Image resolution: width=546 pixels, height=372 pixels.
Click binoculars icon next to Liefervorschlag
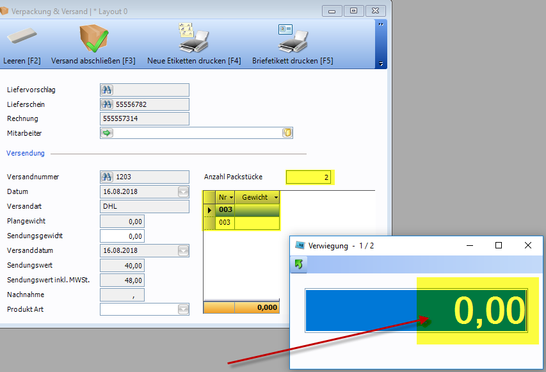click(107, 90)
